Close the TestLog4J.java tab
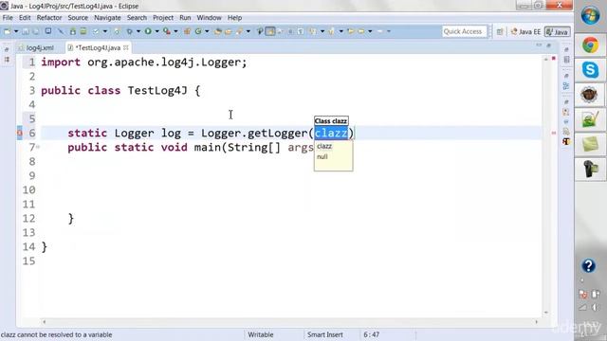This screenshot has height=341, width=607. 126,48
